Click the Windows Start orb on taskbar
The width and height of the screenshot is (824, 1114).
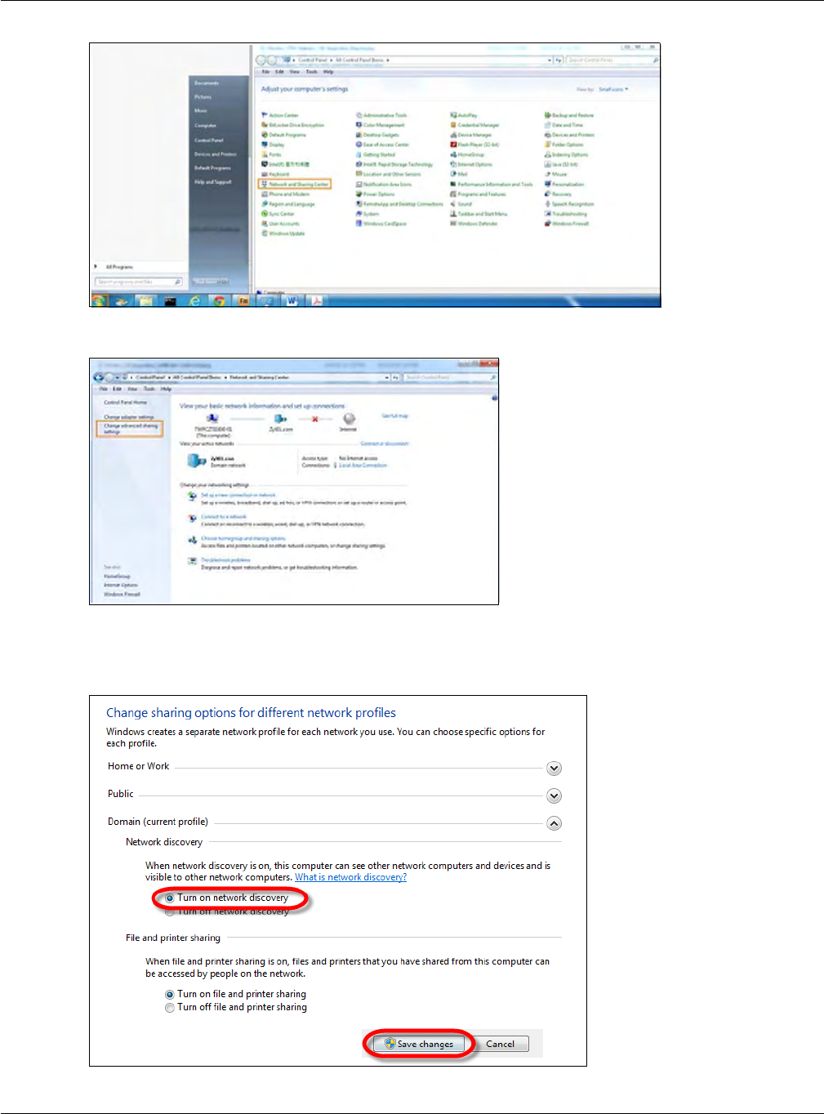[100, 301]
